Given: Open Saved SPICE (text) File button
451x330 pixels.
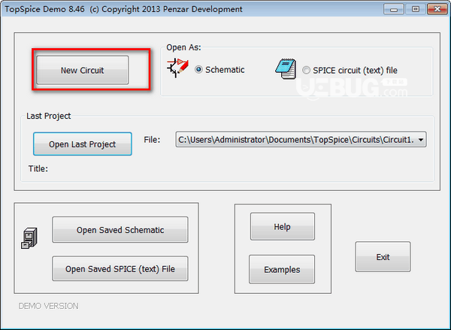Looking at the screenshot, I should pyautogui.click(x=120, y=268).
